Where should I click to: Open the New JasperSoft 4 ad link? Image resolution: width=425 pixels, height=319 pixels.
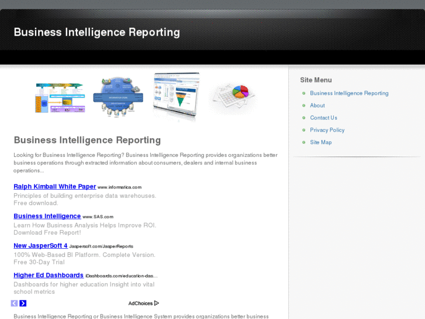(40, 246)
